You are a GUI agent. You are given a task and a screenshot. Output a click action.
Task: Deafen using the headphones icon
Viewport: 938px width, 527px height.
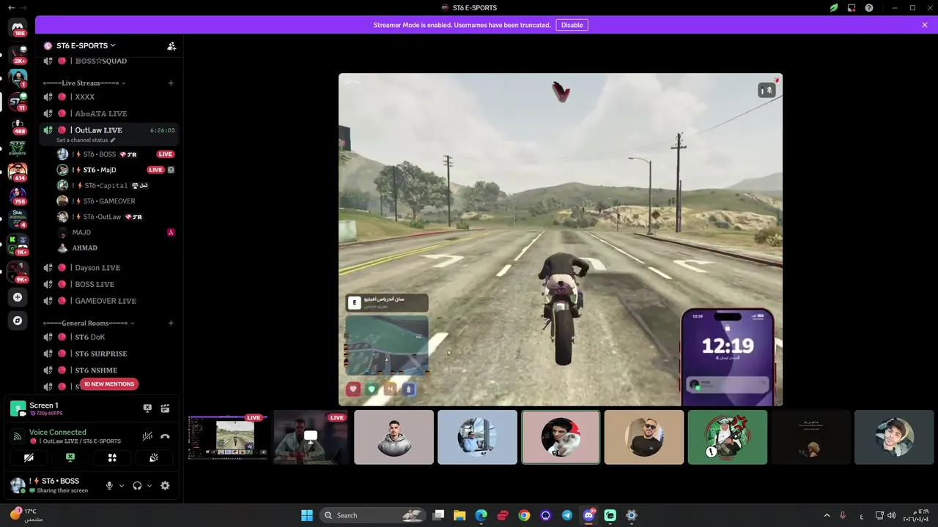pyautogui.click(x=137, y=485)
